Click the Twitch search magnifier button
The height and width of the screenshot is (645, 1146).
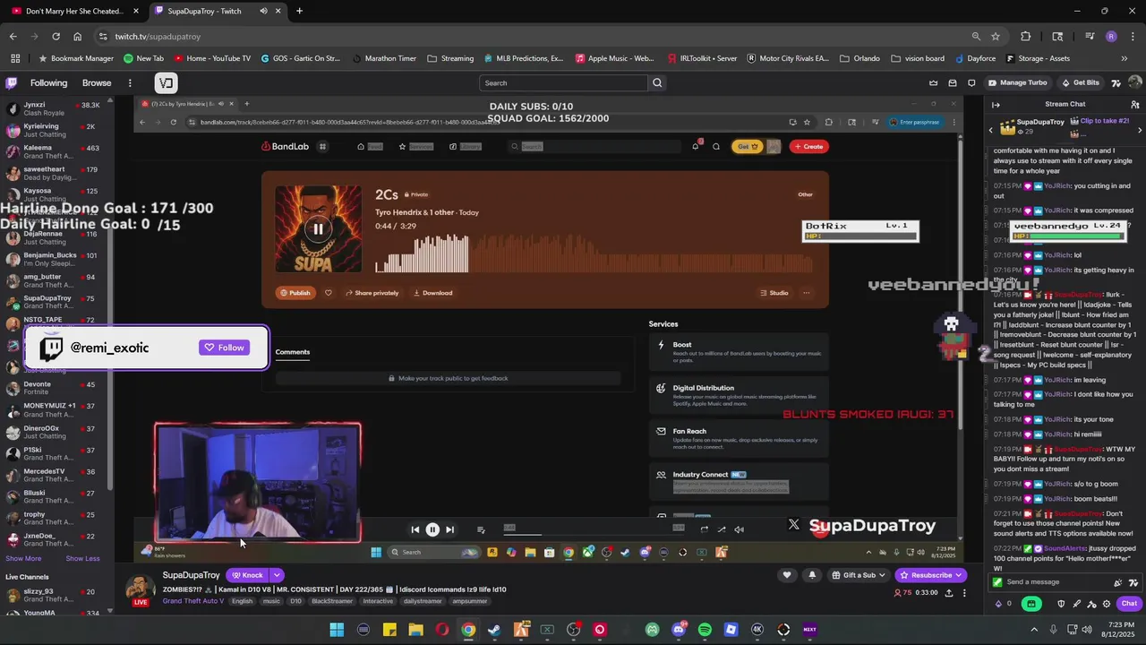click(x=657, y=82)
